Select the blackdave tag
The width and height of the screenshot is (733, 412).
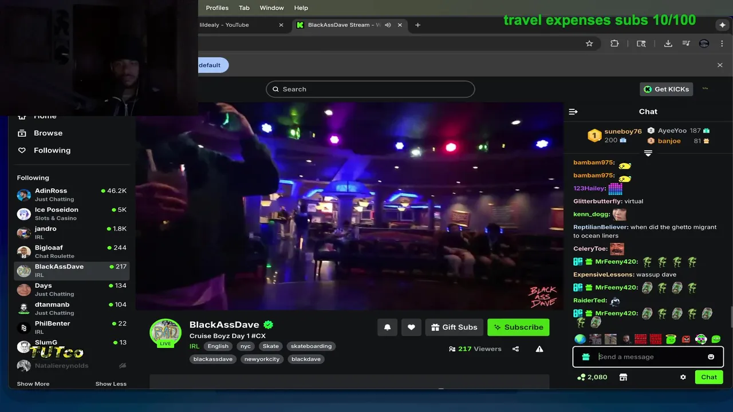(306, 359)
